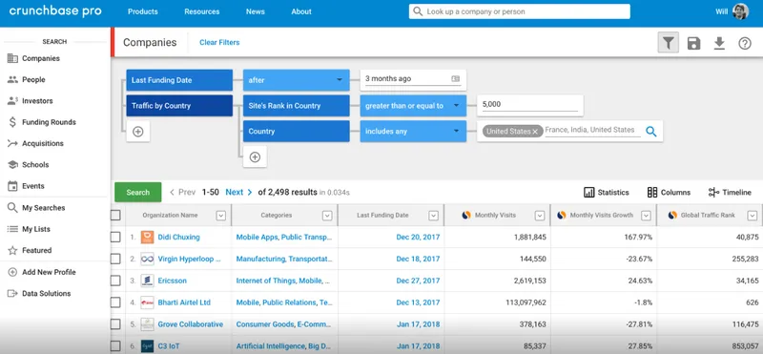The height and width of the screenshot is (354, 763).
Task: Check the Ericsson row checkbox
Action: click(115, 281)
